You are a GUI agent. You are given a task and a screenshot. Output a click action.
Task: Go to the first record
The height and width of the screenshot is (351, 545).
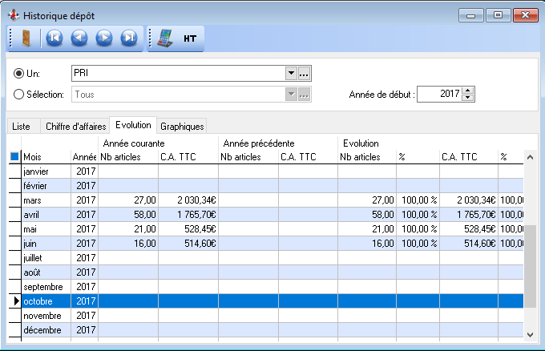[54, 38]
